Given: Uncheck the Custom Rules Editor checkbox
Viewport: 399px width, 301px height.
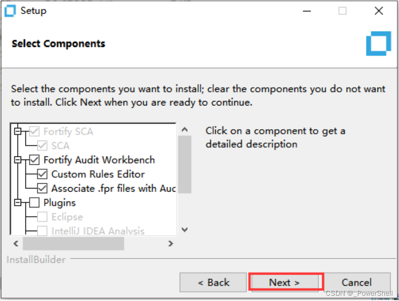Looking at the screenshot, I should click(x=42, y=174).
